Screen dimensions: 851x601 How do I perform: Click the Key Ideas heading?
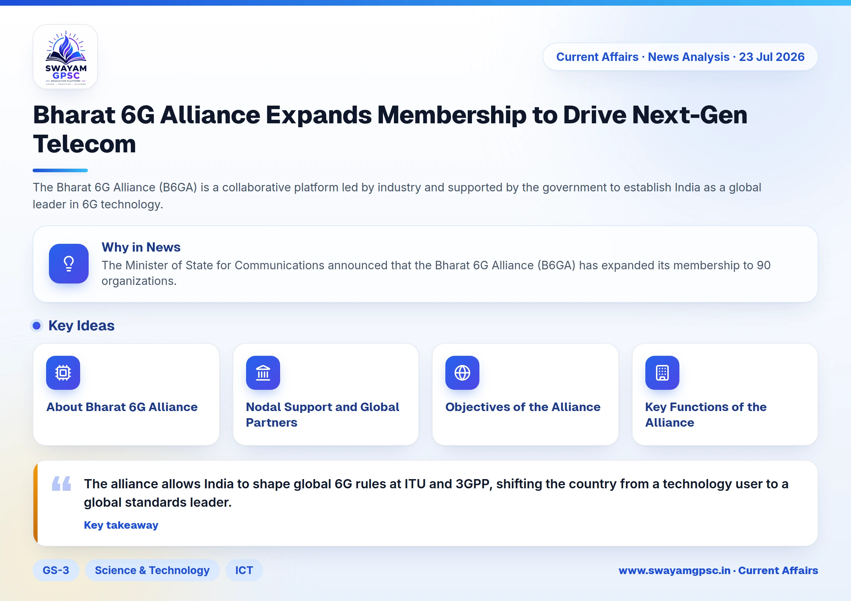coord(81,326)
